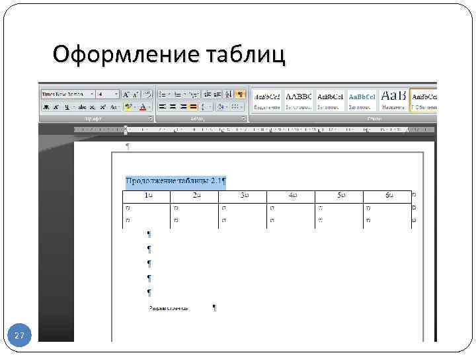This screenshot has height=357, width=476.
Task: Open the font size dropdown
Action: [116, 95]
